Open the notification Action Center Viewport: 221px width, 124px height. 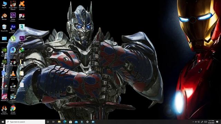click(217, 122)
